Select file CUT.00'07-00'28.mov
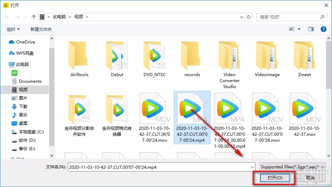Screen dimensions: 332x187 pyautogui.click(x=267, y=118)
